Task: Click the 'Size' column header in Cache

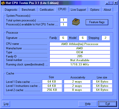Action: tap(51, 77)
